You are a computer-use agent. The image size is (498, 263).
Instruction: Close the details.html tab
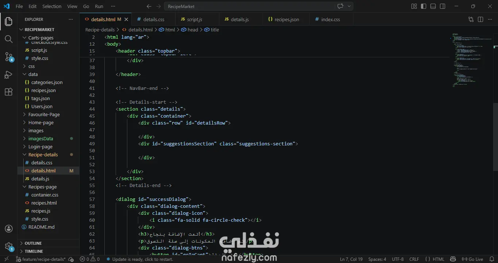126,19
